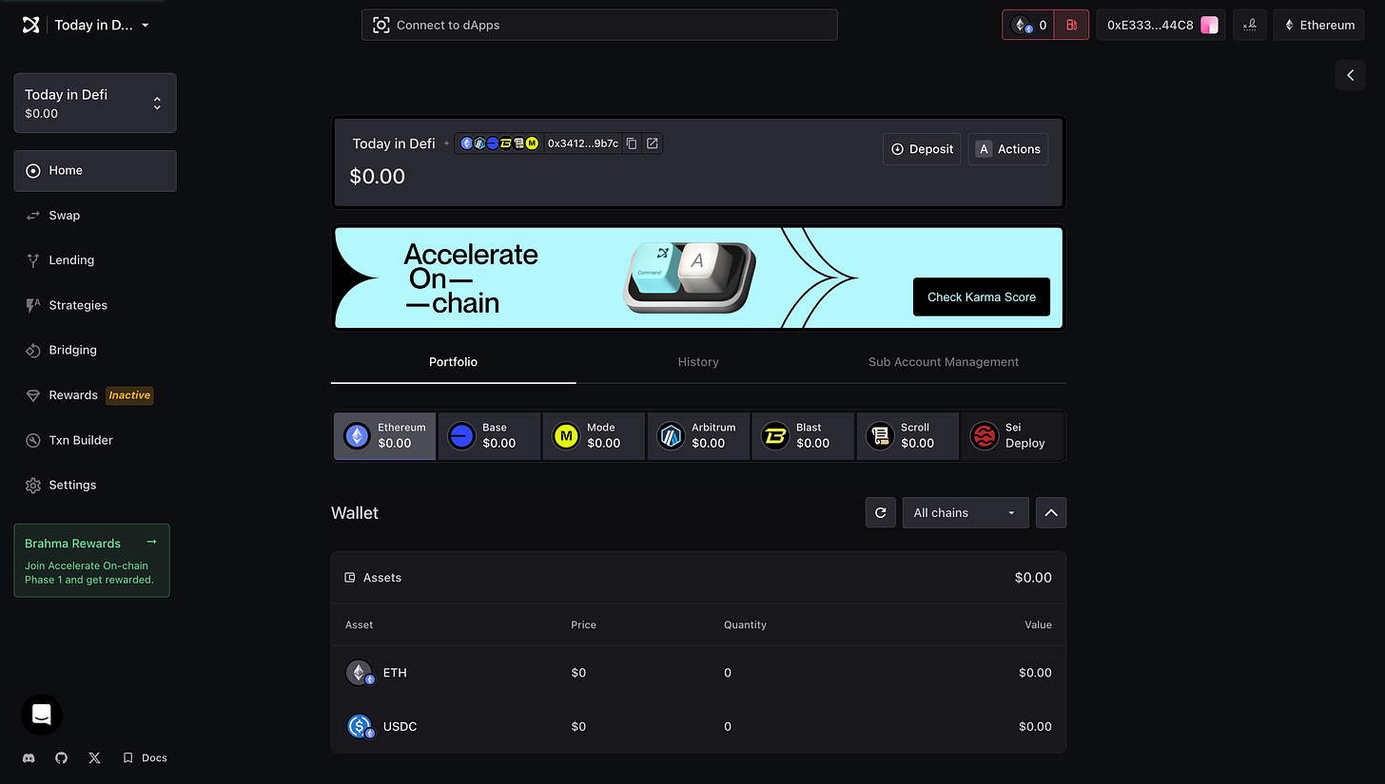Click the Connect to dApps field
Screen dimensions: 1385x784
tap(599, 25)
